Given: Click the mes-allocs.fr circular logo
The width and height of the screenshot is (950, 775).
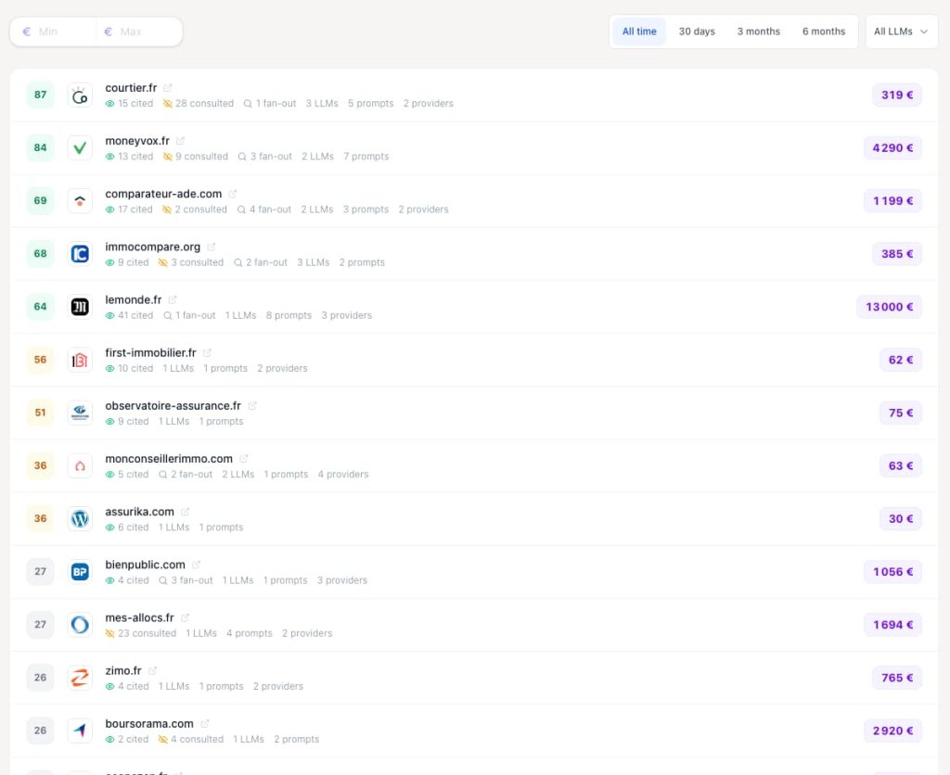Looking at the screenshot, I should 80,625.
